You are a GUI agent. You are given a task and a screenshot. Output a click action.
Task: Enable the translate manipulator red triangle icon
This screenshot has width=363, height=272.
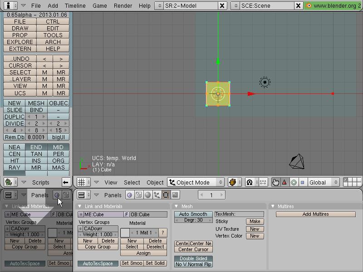pos(285,182)
